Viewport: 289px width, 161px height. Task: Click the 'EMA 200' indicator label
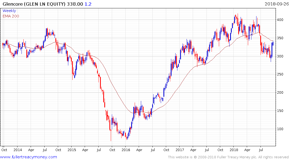click(x=11, y=16)
